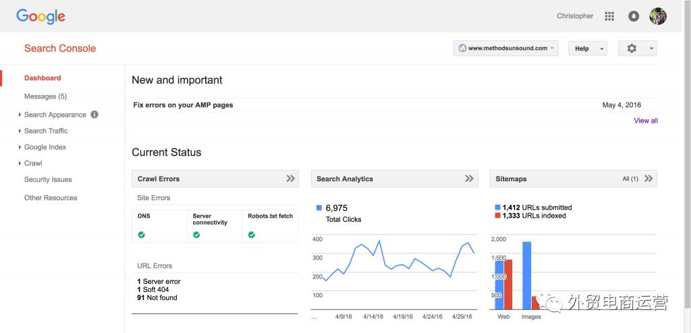
Task: Click Server connectivity status checkmark
Action: click(196, 235)
